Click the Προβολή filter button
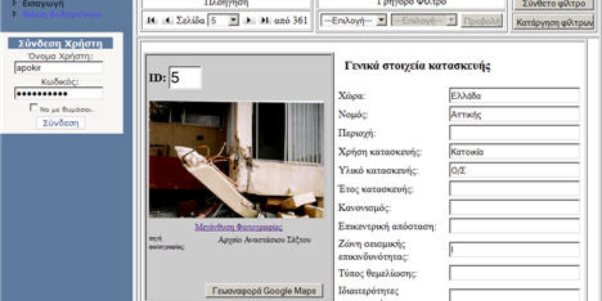Viewport: 602px width, 301px height. click(x=482, y=21)
